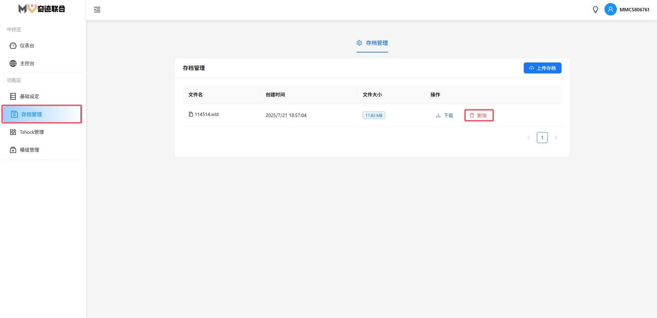Open the MMC5806761 account menu

pyautogui.click(x=634, y=10)
